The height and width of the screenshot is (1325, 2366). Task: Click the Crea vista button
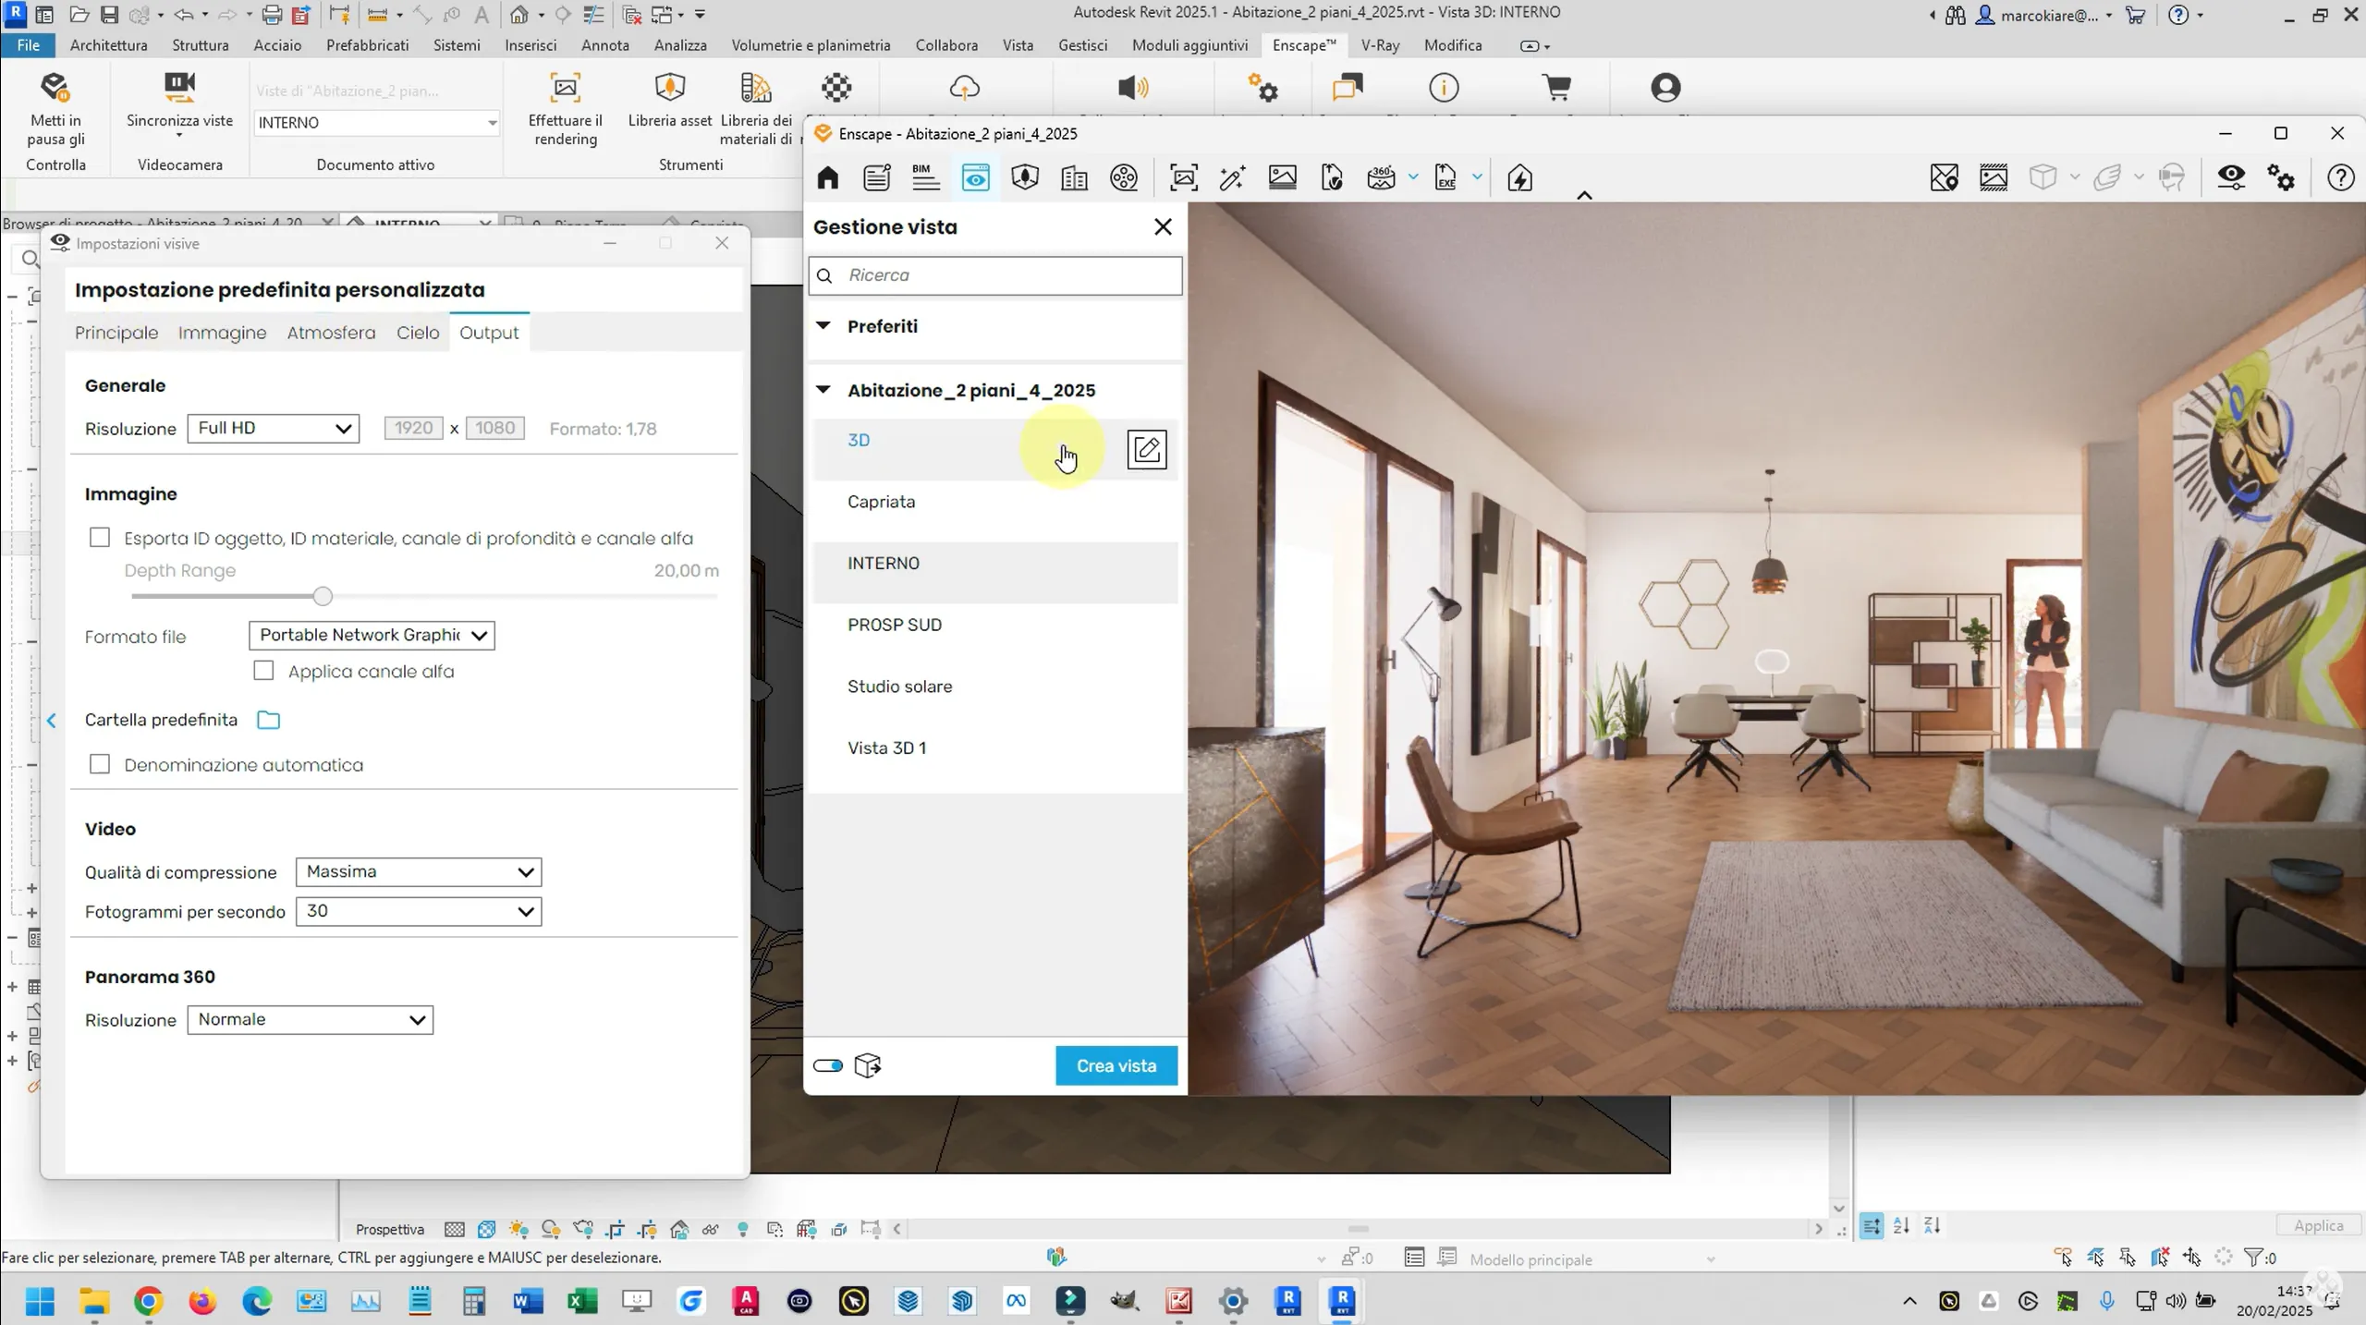pos(1116,1065)
